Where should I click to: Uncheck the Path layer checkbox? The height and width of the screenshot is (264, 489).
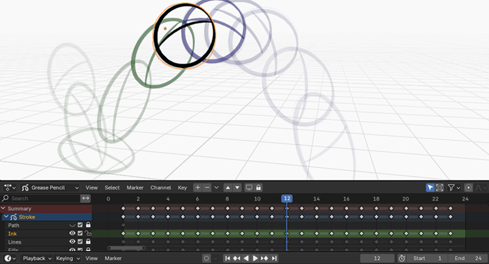pyautogui.click(x=80, y=225)
